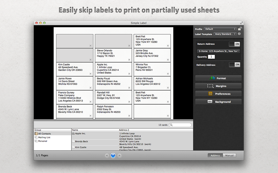Go to previous page arrow
This screenshot has width=278, height=173.
tap(106, 155)
